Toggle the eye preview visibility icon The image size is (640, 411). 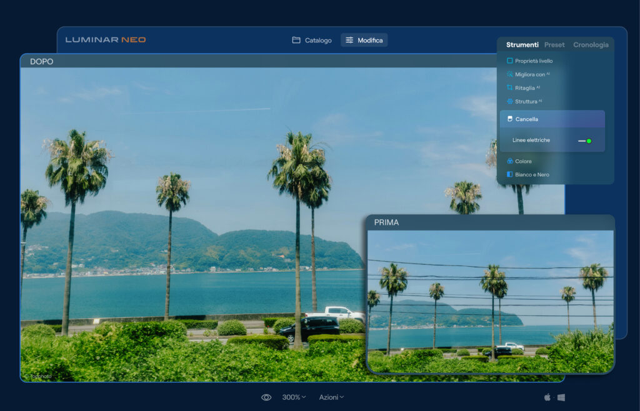[266, 397]
